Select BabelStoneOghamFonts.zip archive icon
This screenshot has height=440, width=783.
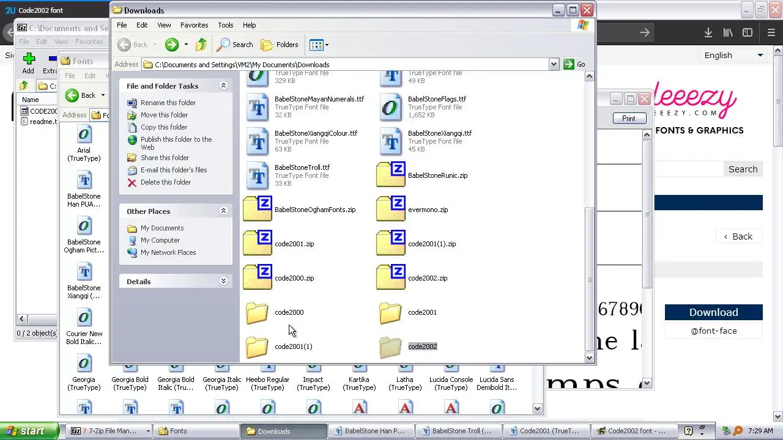point(258,210)
